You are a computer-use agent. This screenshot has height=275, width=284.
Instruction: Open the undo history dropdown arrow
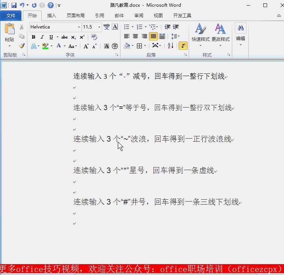click(x=27, y=5)
